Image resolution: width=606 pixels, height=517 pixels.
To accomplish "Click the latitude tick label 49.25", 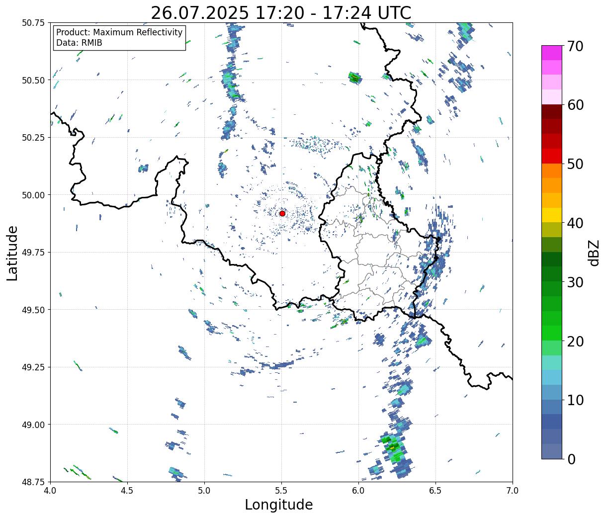I will 33,367.
